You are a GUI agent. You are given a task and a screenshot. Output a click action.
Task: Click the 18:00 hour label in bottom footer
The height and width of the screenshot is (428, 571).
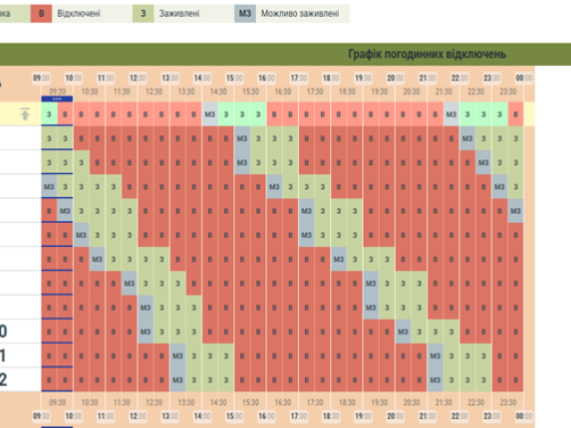[x=330, y=416]
